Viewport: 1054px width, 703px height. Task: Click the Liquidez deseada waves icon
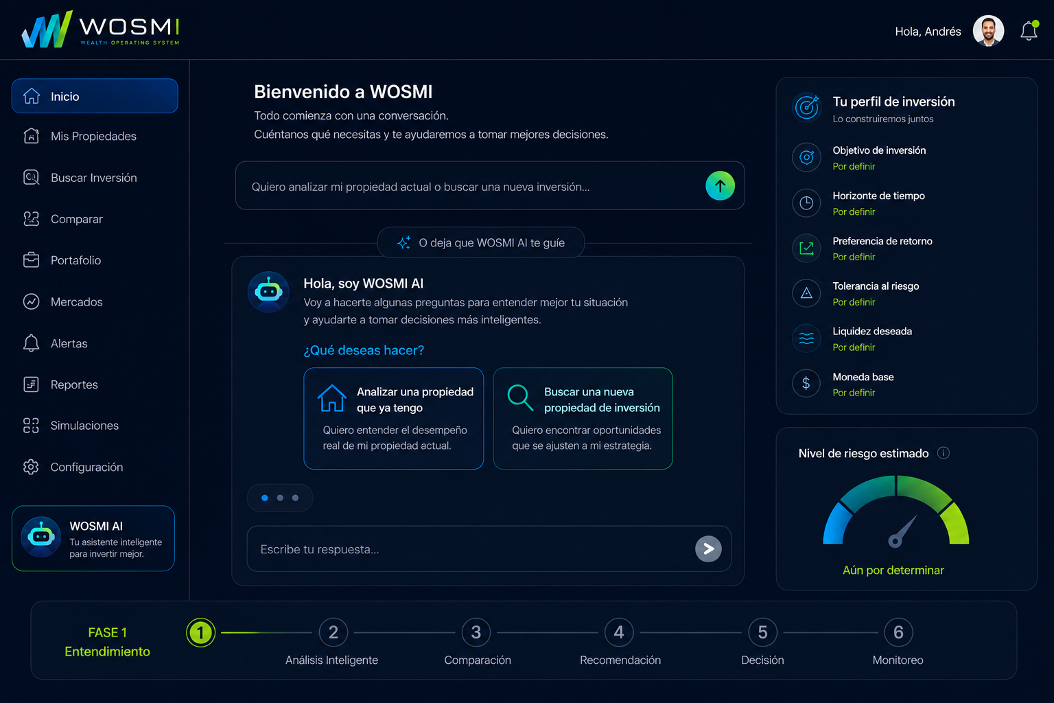[806, 338]
